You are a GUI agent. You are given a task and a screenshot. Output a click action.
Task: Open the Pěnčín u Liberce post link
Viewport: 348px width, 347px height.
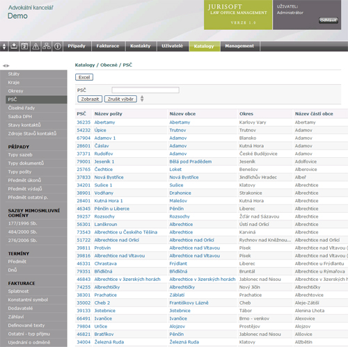(x=112, y=209)
